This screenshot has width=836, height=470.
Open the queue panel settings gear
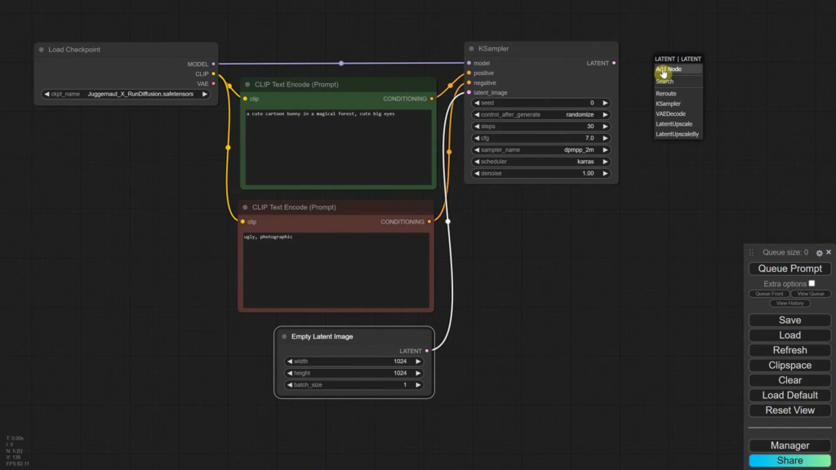pos(819,253)
